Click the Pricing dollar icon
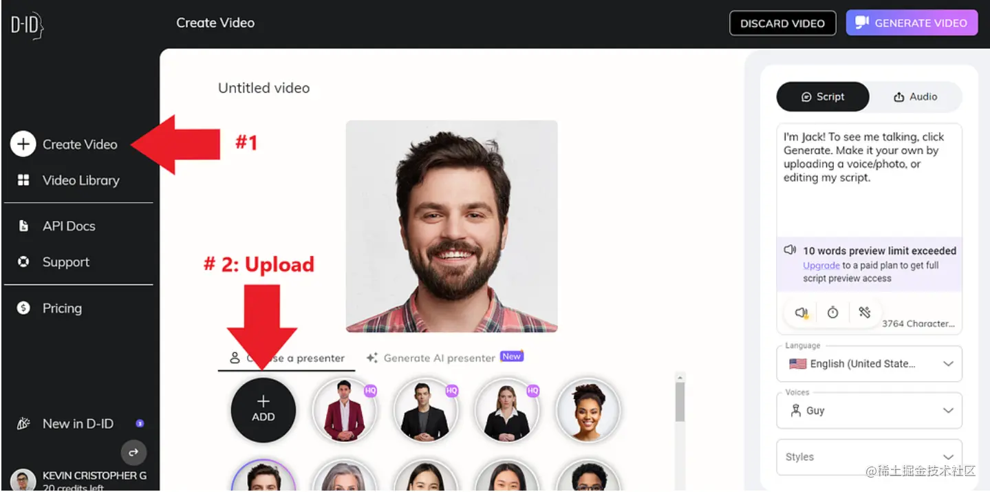This screenshot has width=990, height=492. (23, 308)
